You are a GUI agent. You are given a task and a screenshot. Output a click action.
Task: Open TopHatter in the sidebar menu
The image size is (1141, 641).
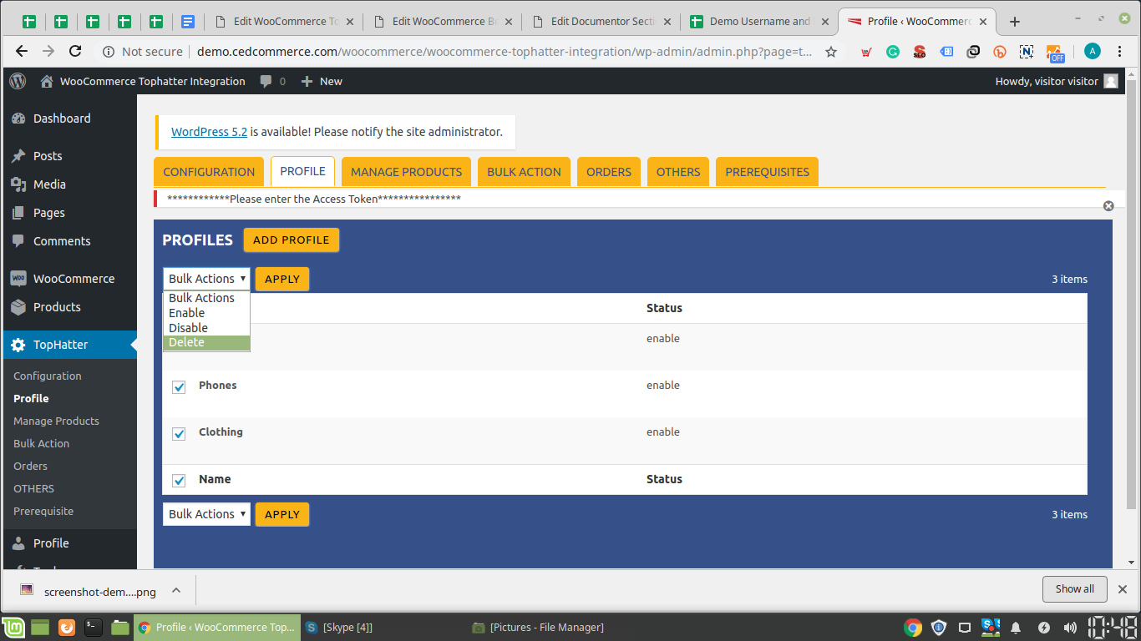[x=60, y=345]
